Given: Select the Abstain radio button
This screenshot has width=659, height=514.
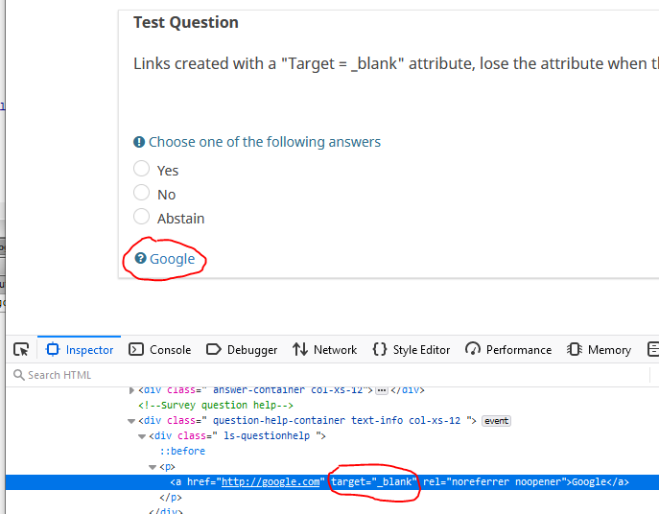Looking at the screenshot, I should (142, 217).
